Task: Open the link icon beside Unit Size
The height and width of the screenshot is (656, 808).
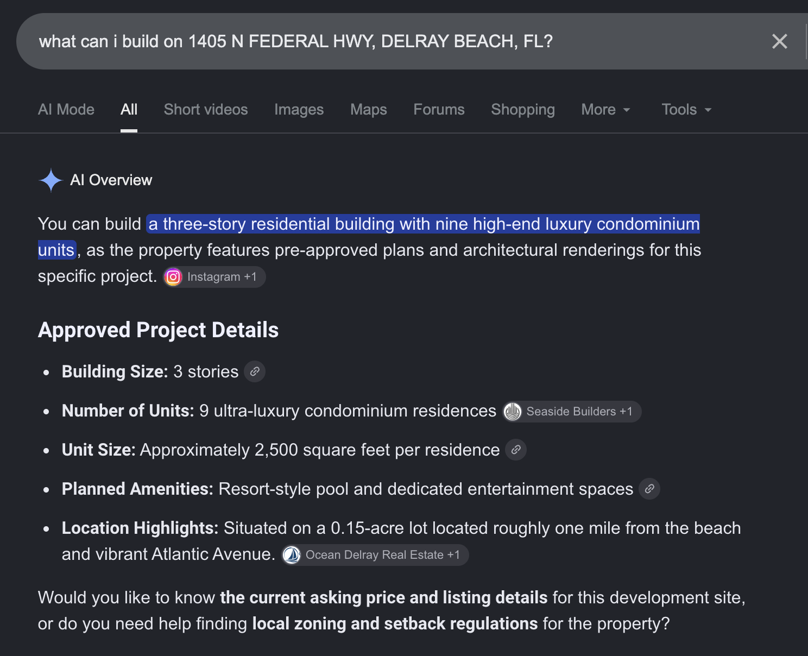Action: [x=516, y=450]
